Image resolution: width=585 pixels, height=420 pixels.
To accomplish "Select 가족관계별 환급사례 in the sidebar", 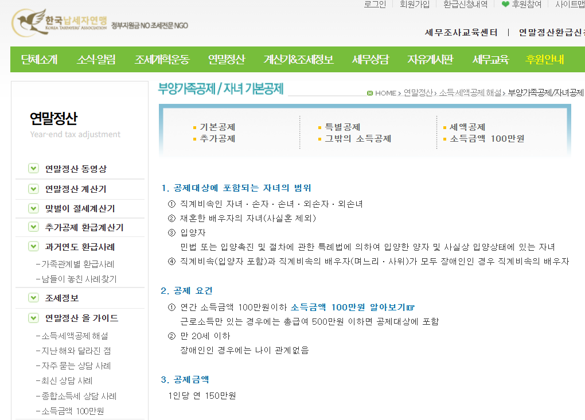I will pyautogui.click(x=75, y=264).
